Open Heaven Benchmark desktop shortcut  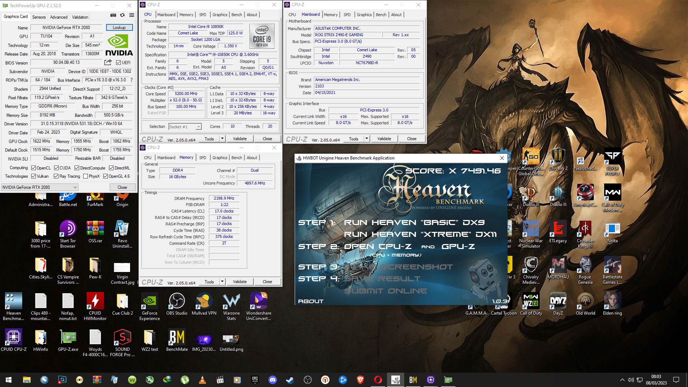click(14, 306)
